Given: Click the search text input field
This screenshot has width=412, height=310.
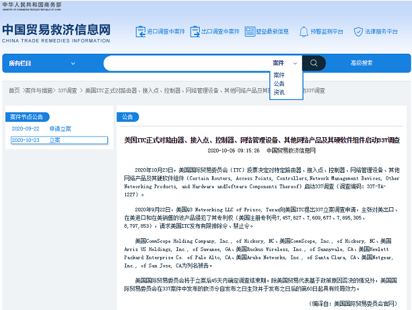Looking at the screenshot, I should (x=186, y=63).
